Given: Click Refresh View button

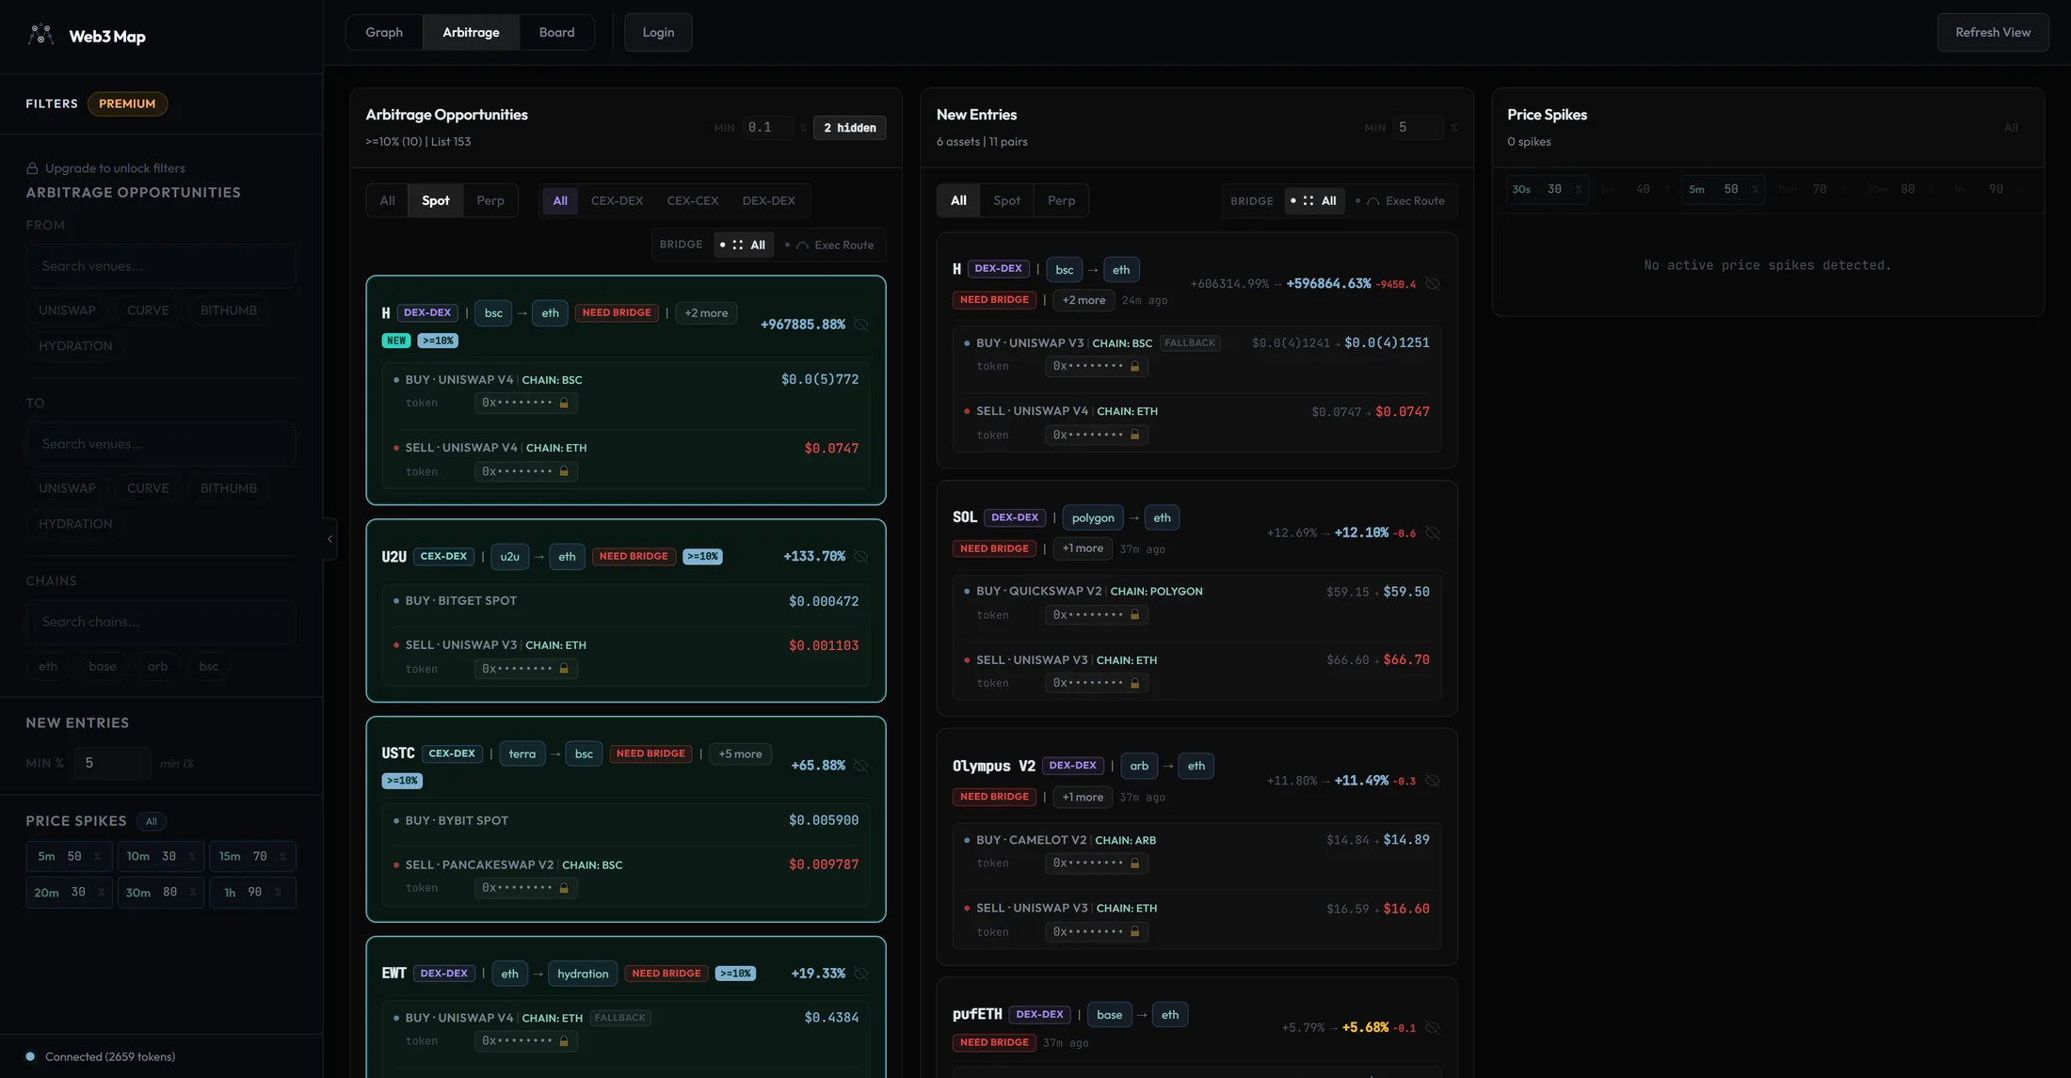Looking at the screenshot, I should point(1993,32).
